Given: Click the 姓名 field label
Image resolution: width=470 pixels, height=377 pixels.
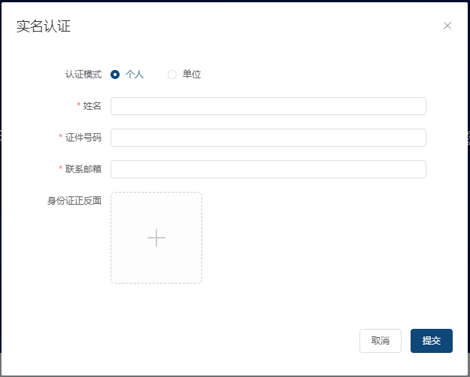Looking at the screenshot, I should [x=92, y=106].
